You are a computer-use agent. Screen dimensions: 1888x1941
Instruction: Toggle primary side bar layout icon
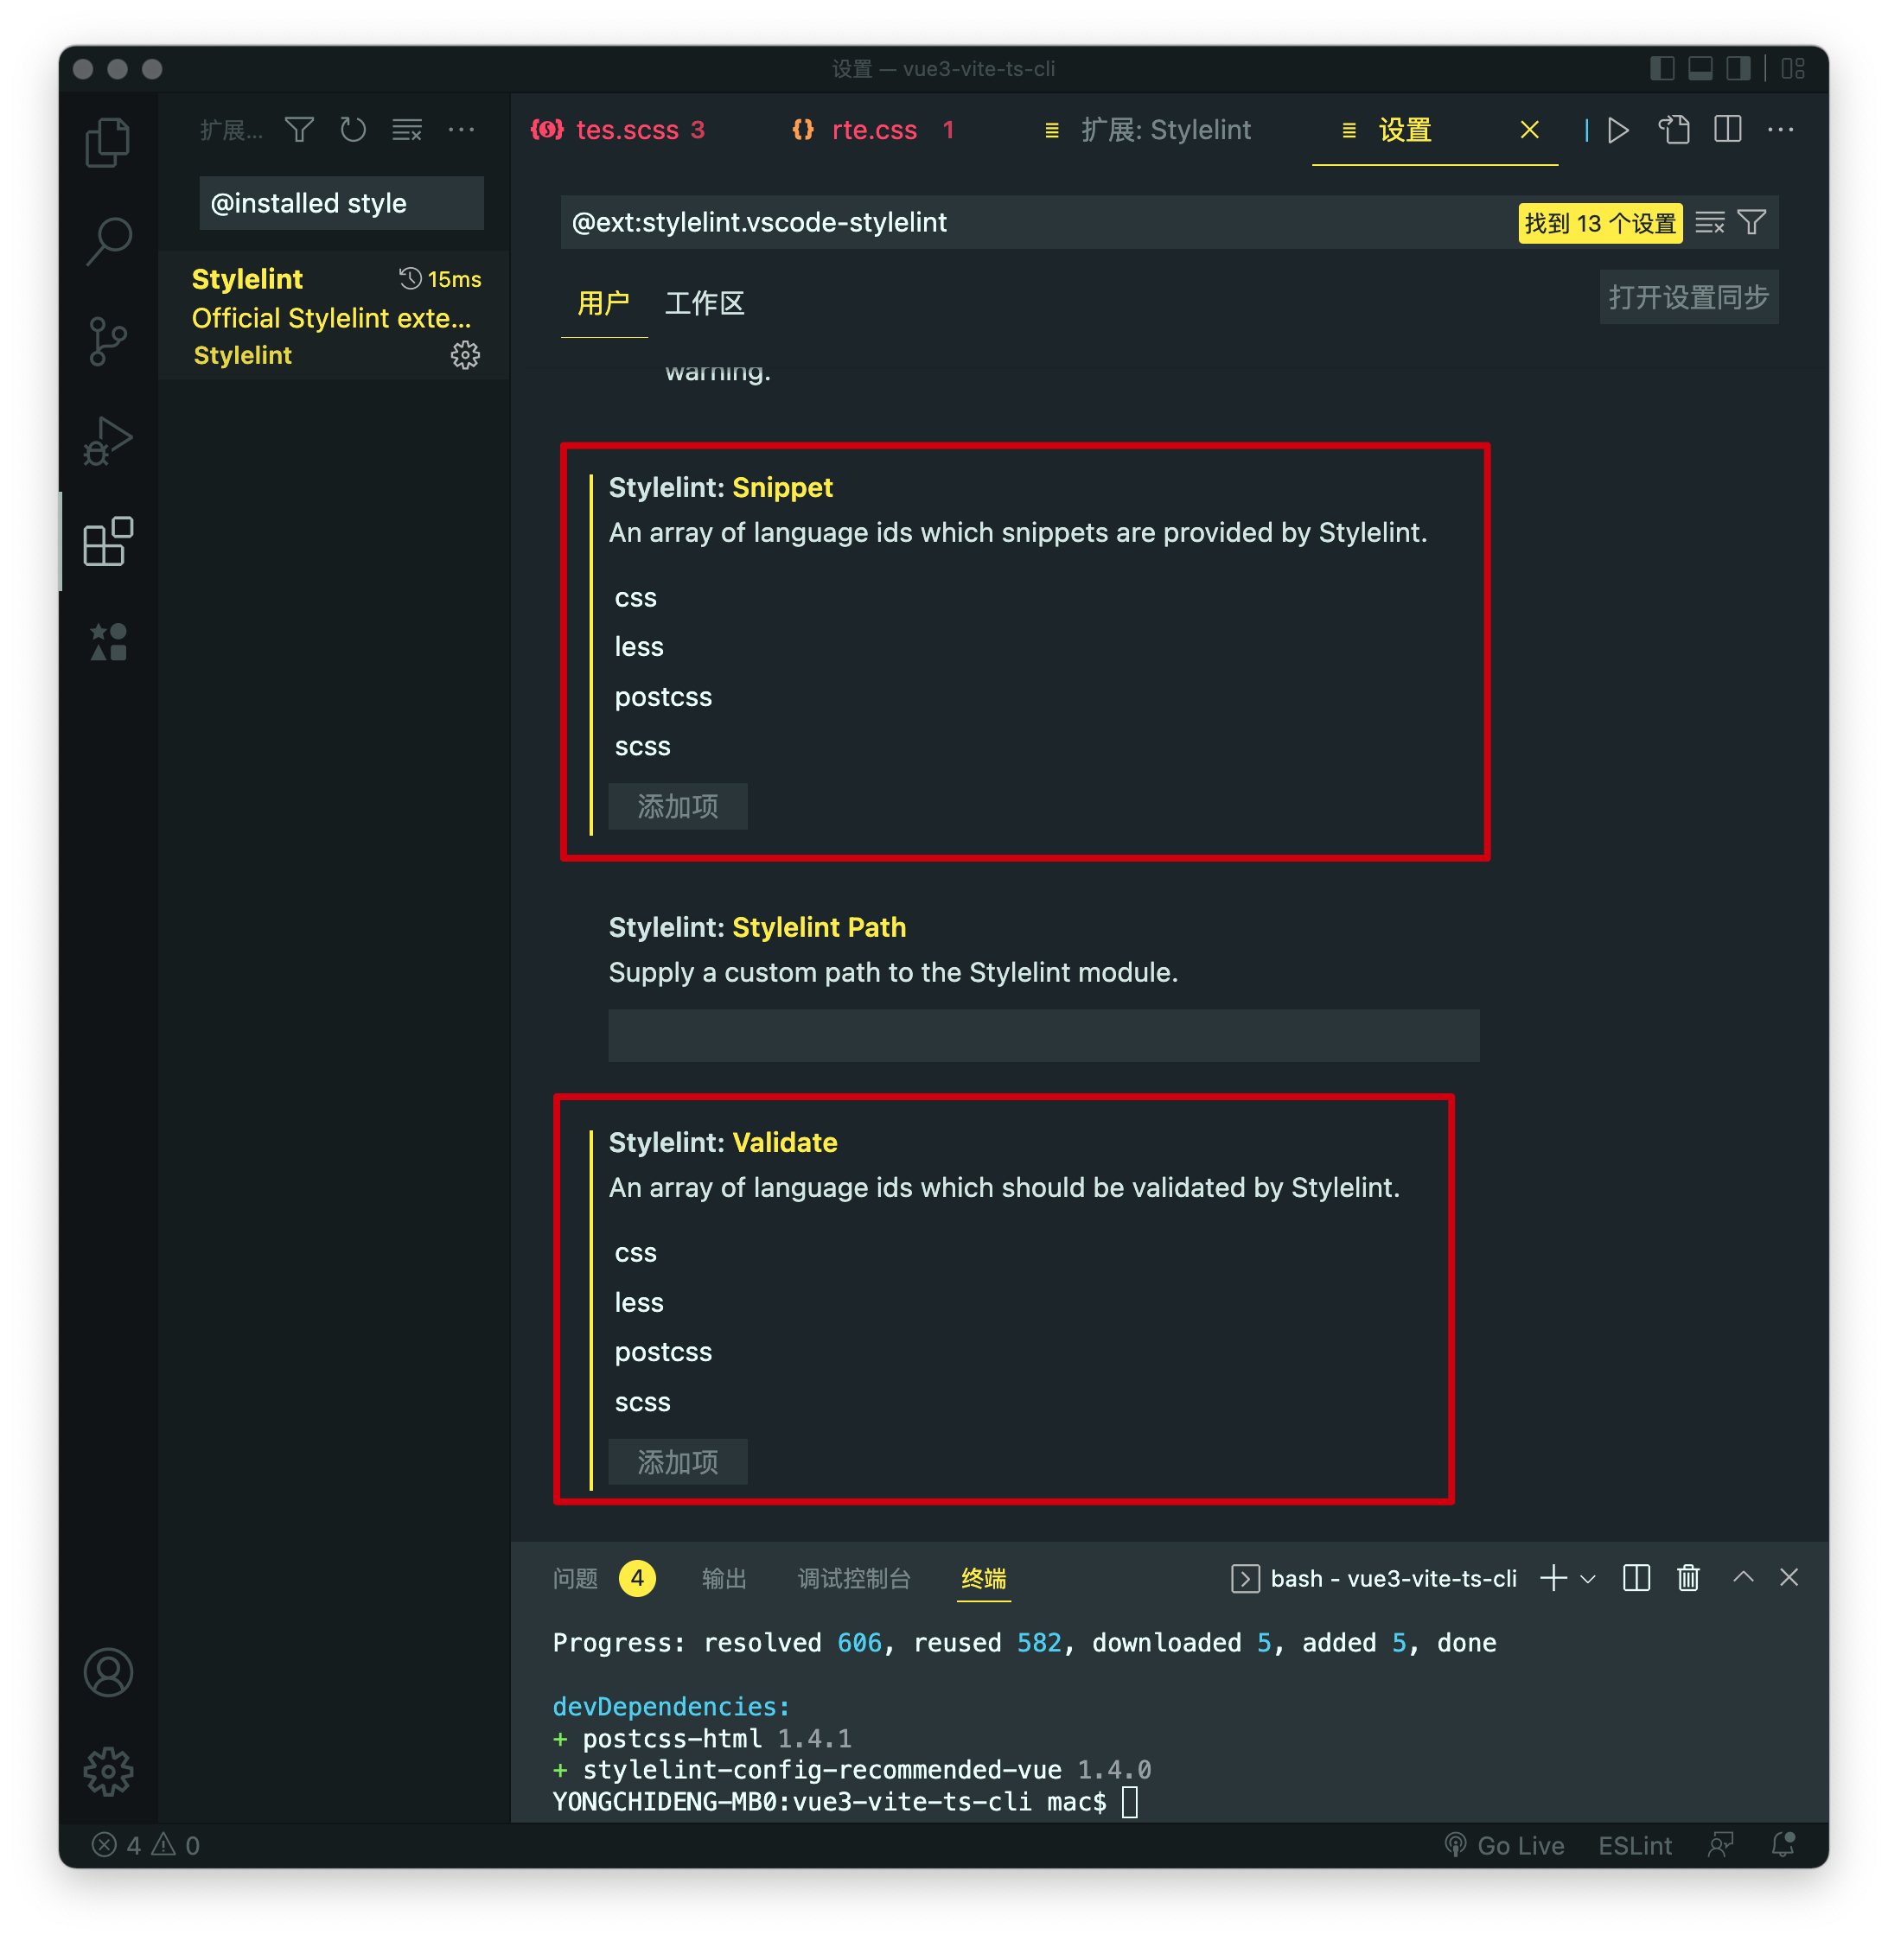coord(1662,68)
